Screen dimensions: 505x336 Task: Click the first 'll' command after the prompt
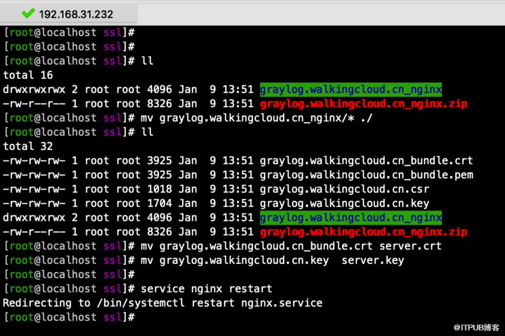click(x=147, y=61)
